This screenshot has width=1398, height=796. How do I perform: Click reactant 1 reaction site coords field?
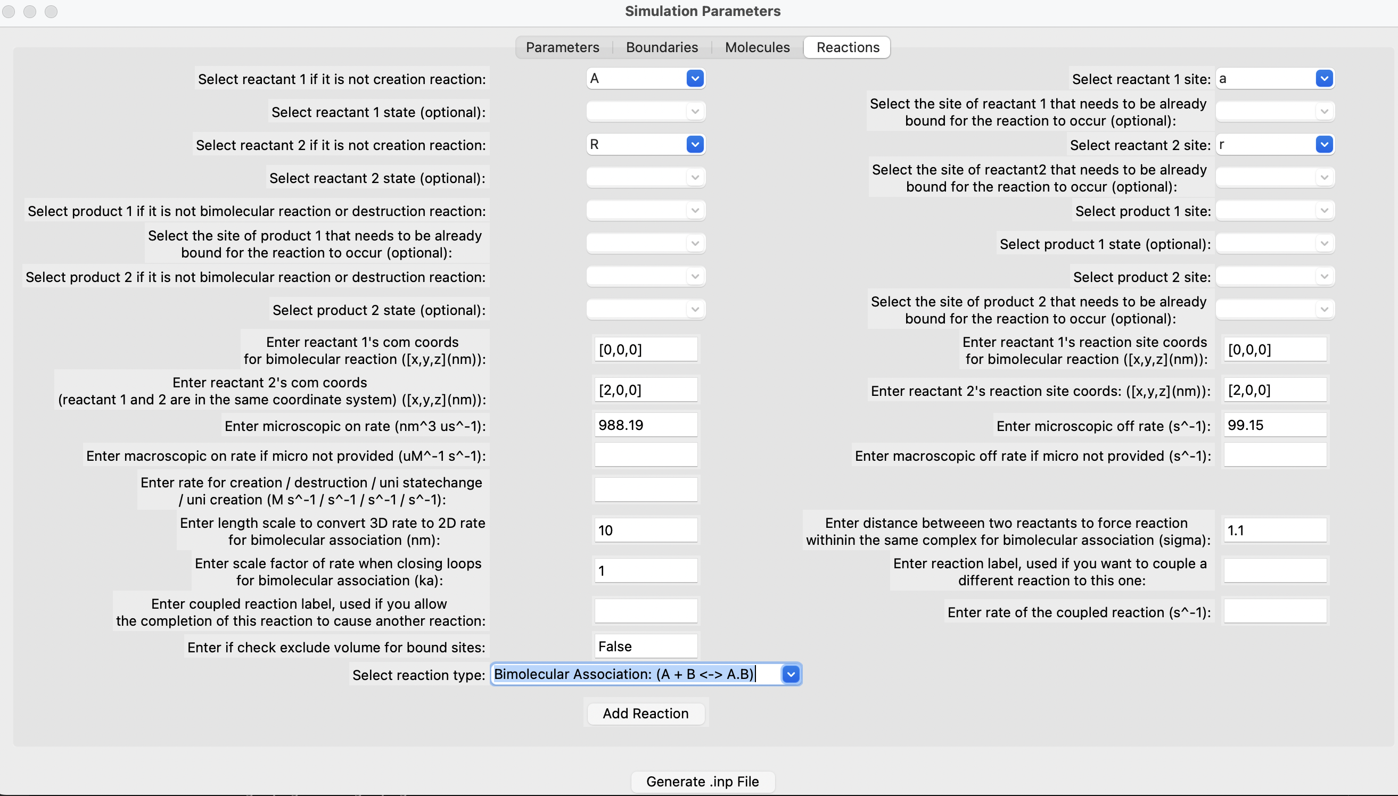coord(1275,350)
